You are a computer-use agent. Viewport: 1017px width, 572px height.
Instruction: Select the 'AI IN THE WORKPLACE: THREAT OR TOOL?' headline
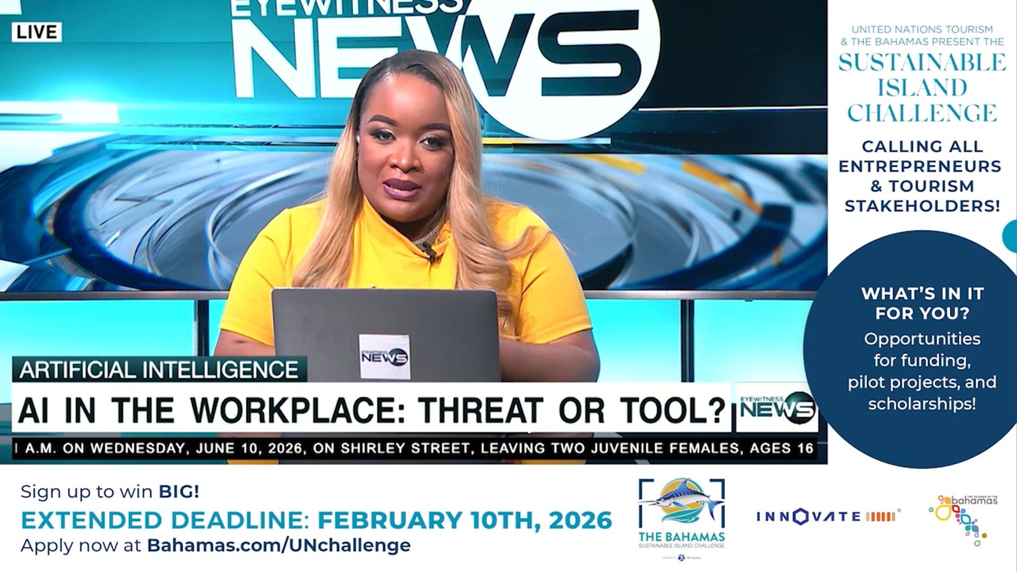[371, 410]
